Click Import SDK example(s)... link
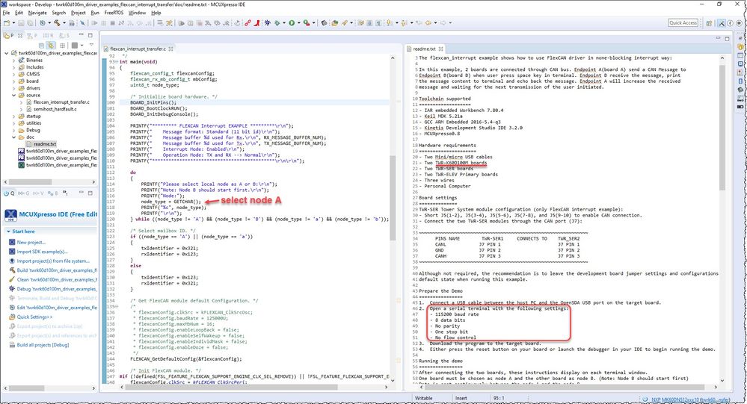The width and height of the screenshot is (747, 404). click(43, 252)
